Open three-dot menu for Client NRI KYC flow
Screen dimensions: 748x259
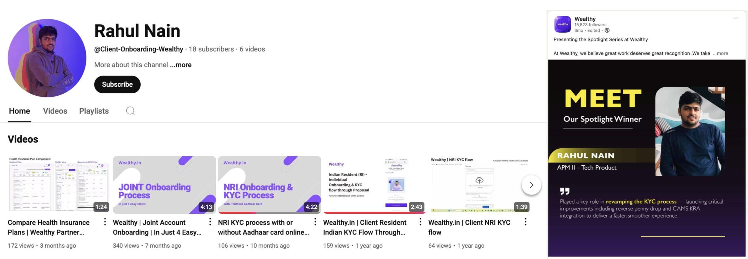[x=525, y=222]
